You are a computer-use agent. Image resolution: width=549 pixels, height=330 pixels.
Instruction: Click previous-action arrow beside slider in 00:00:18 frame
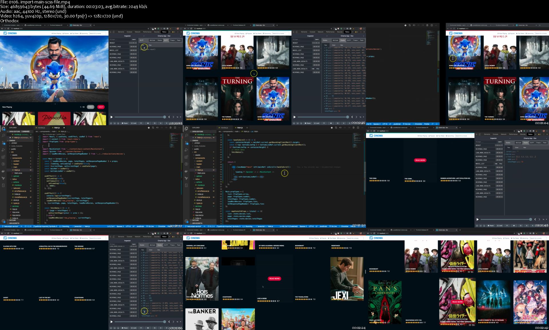[x=169, y=117]
